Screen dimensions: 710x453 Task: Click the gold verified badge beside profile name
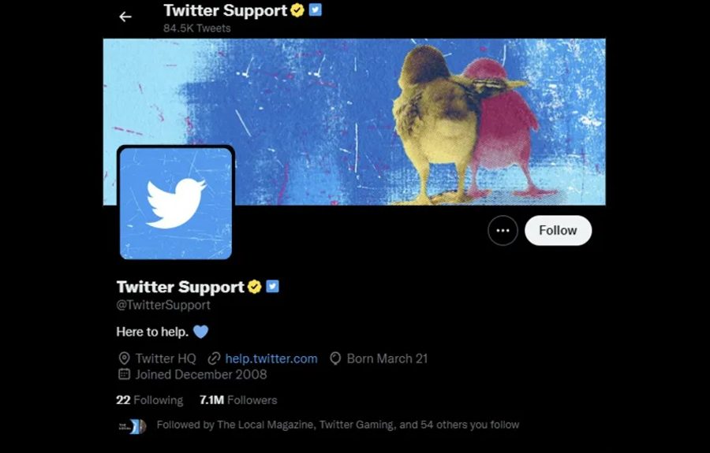255,287
